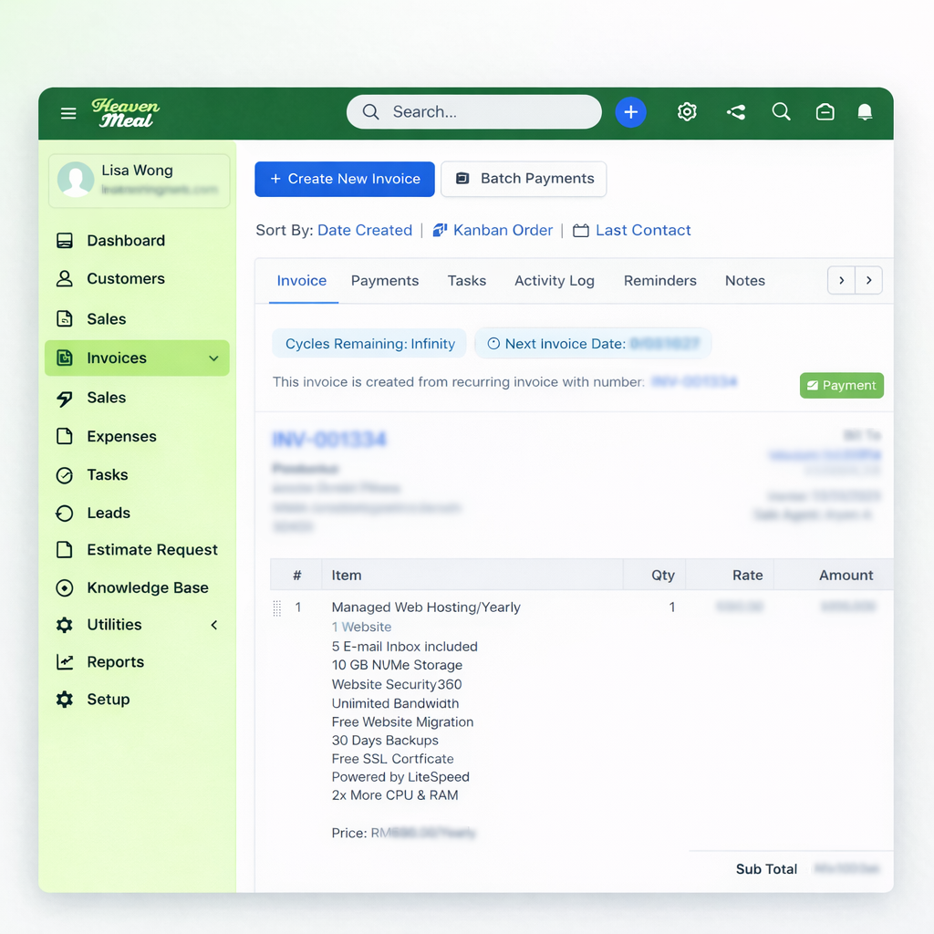The width and height of the screenshot is (934, 934).
Task: Open Batch Payments
Action: 524,179
